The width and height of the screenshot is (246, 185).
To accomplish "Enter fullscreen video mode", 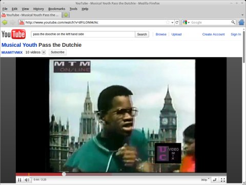I will pyautogui.click(x=223, y=180).
